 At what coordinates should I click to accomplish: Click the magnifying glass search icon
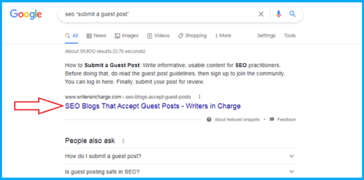(292, 14)
